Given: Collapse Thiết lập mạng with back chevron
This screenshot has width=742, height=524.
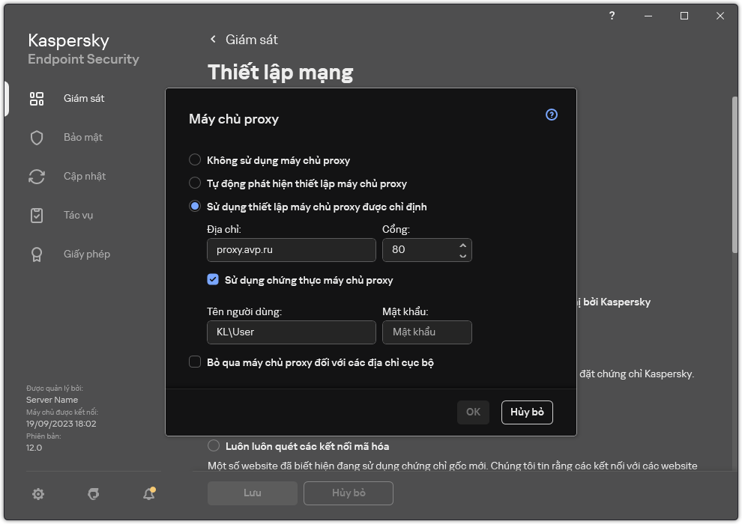Looking at the screenshot, I should tap(212, 39).
